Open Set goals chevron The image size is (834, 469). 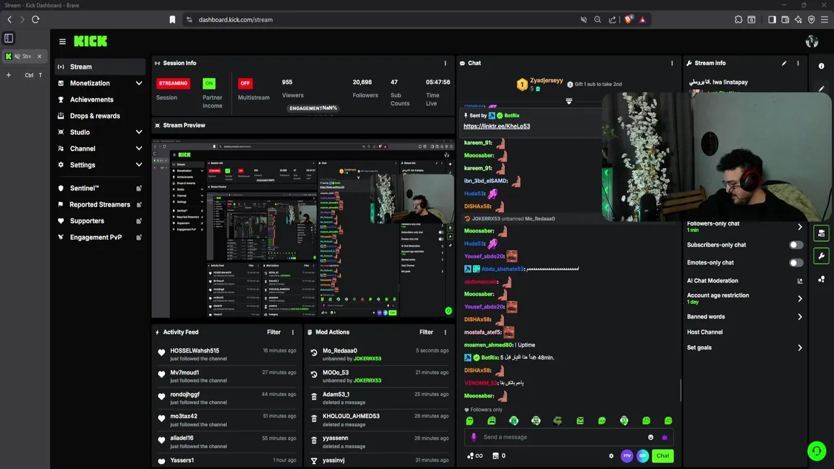click(x=800, y=348)
